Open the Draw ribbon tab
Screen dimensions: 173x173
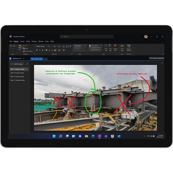[x=28, y=41]
